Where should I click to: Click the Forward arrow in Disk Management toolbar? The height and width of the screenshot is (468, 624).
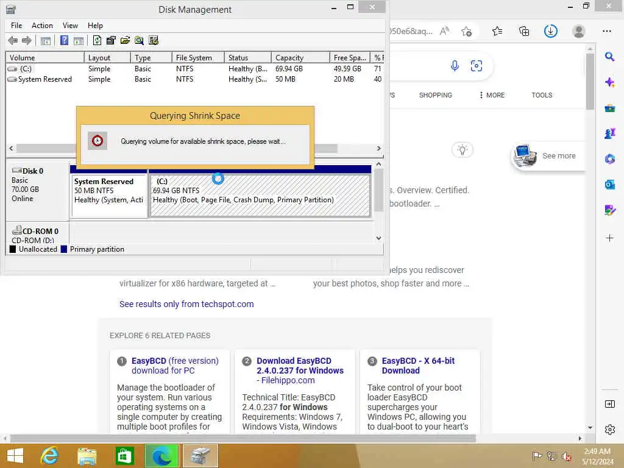click(27, 40)
